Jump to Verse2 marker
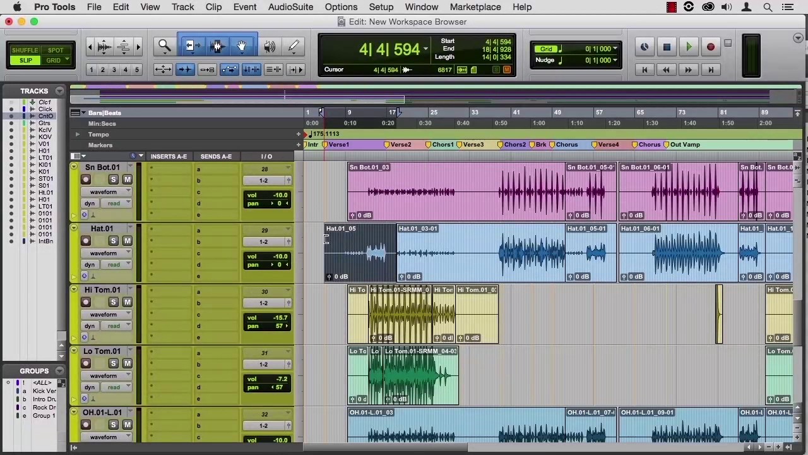The width and height of the screenshot is (808, 455). click(x=398, y=145)
